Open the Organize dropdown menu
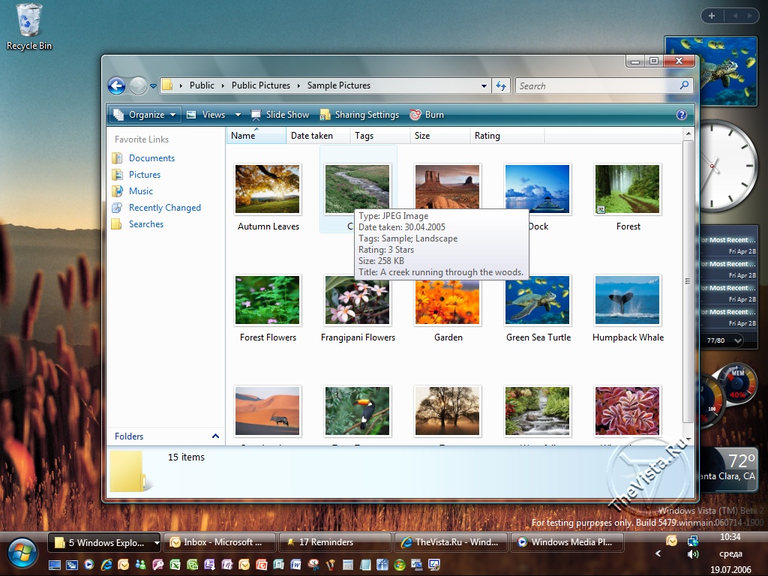The image size is (768, 576). (145, 115)
